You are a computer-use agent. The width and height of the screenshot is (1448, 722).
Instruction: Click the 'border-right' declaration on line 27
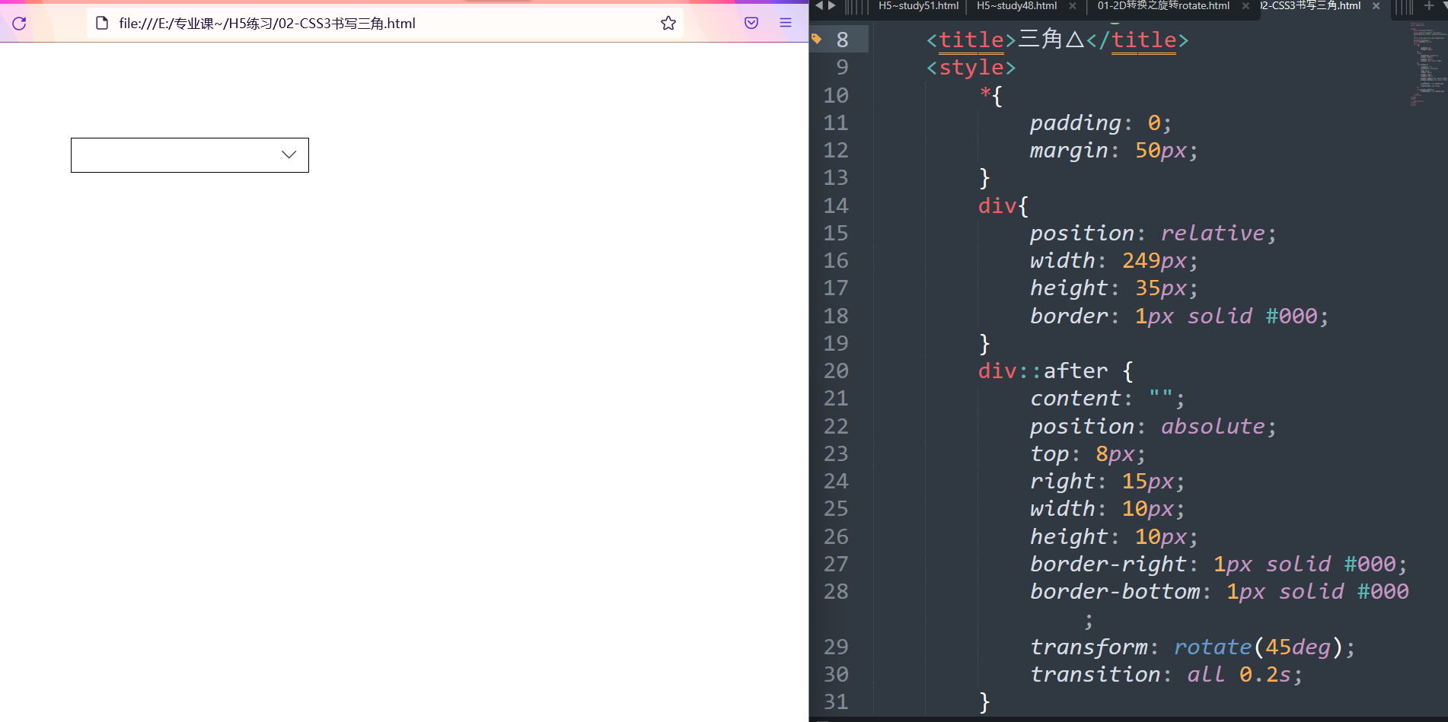pos(1218,564)
